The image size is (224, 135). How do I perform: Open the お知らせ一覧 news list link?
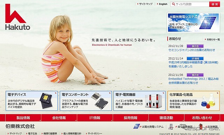pos(213,39)
